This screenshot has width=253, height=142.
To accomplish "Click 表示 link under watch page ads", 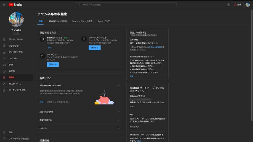I will 50,48.
